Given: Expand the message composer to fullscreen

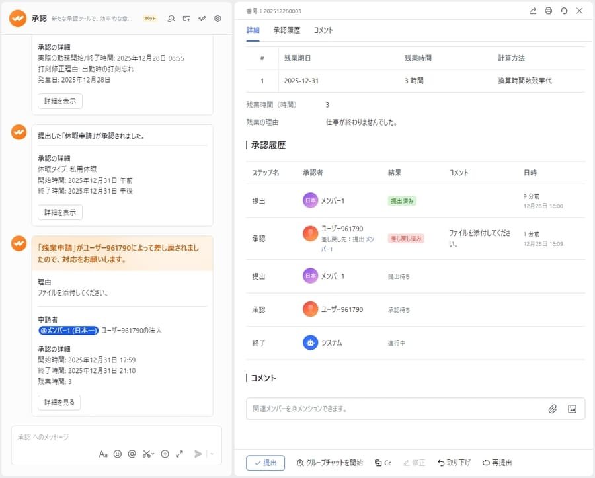Looking at the screenshot, I should click(180, 454).
